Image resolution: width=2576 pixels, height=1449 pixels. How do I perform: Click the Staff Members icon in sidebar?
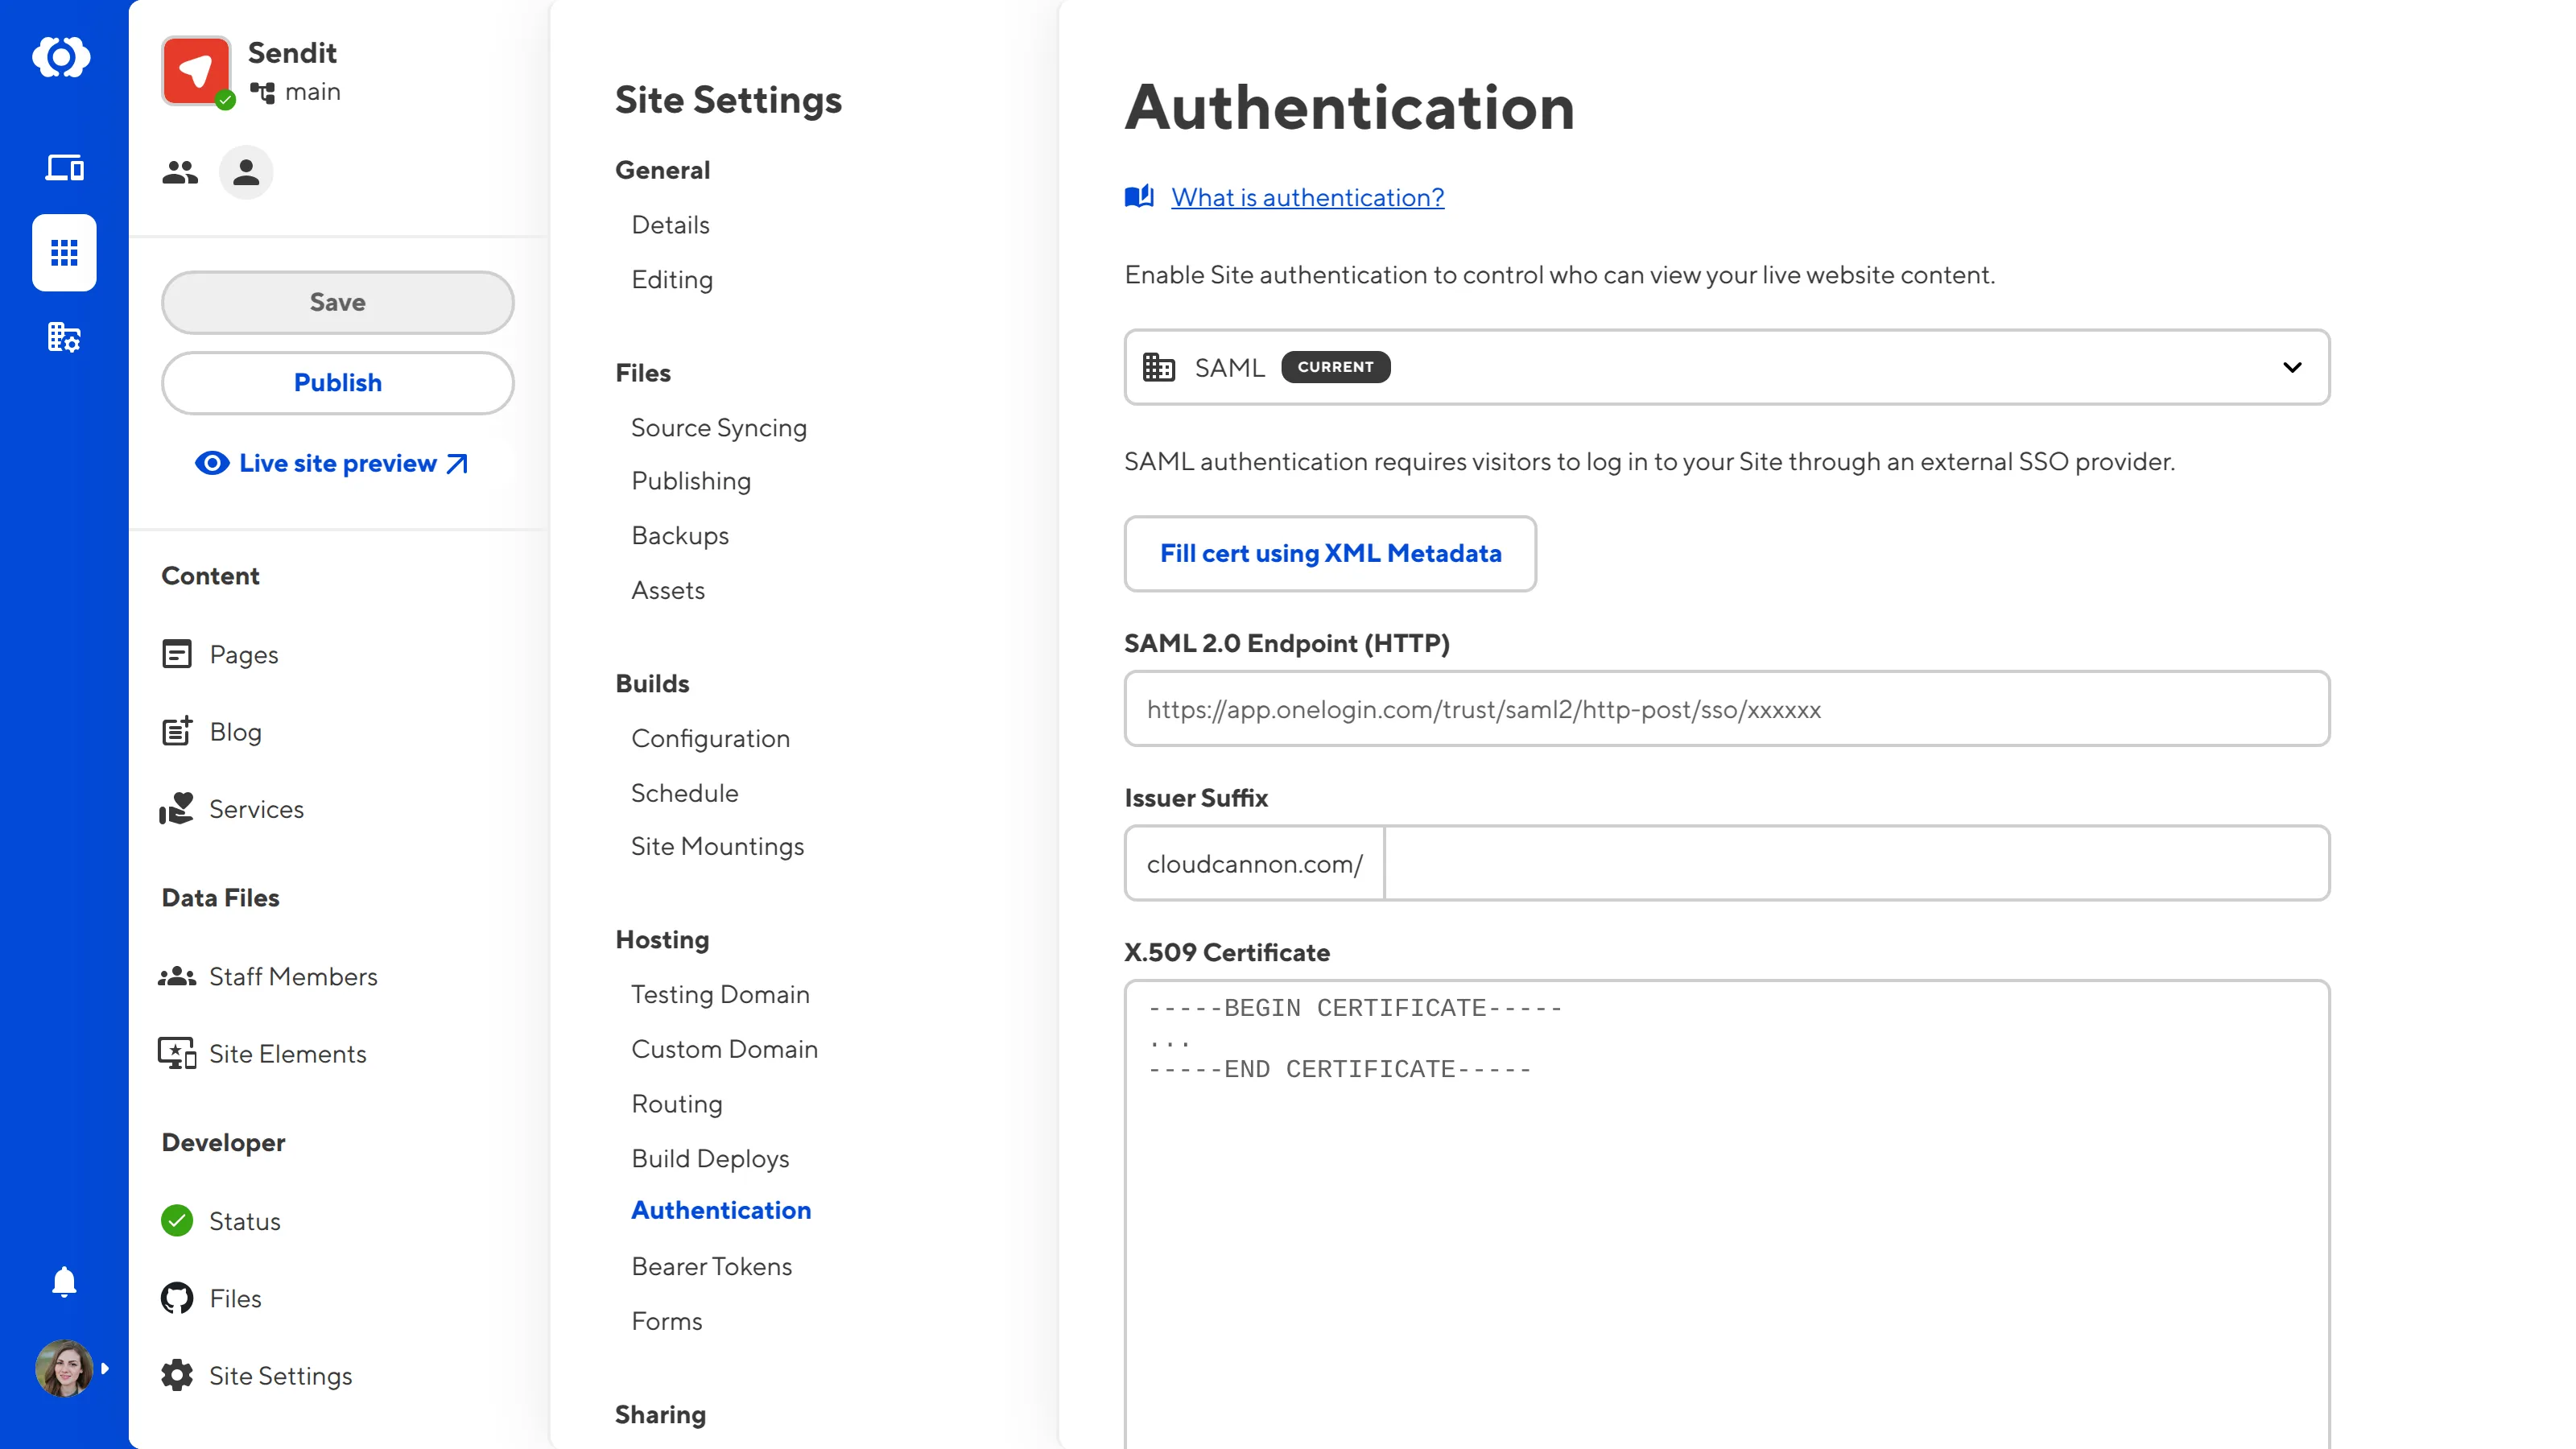(177, 975)
